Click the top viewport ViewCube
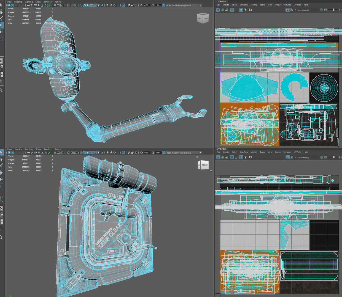The height and width of the screenshot is (297, 342). tap(203, 18)
